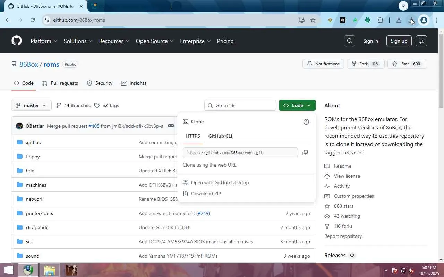Go to the 86Box owner page
Viewport: 444px width, 277px height.
pos(29,64)
